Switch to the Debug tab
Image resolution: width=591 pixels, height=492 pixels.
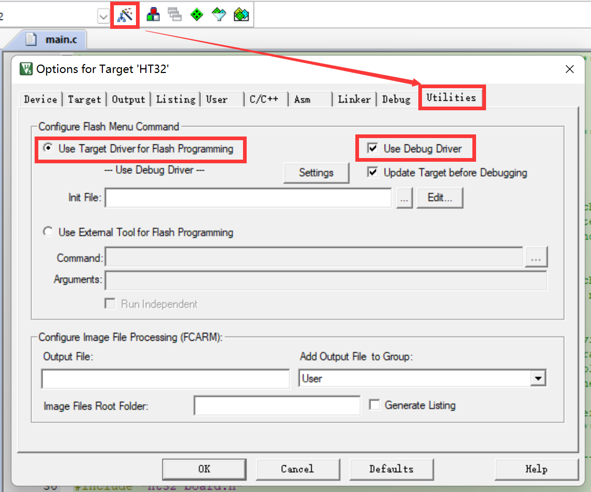point(396,99)
